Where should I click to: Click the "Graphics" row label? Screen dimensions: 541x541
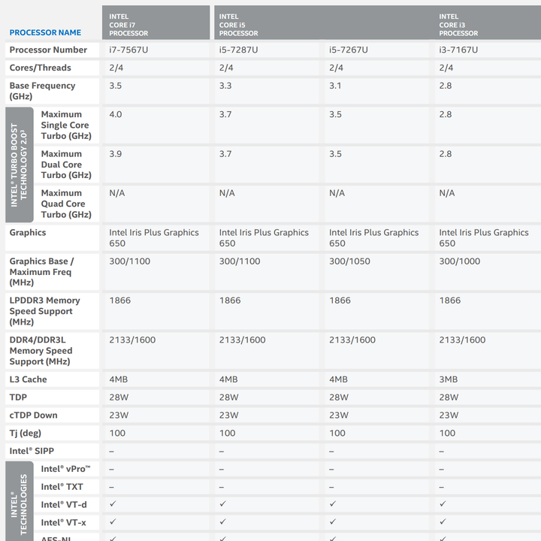[x=28, y=232]
